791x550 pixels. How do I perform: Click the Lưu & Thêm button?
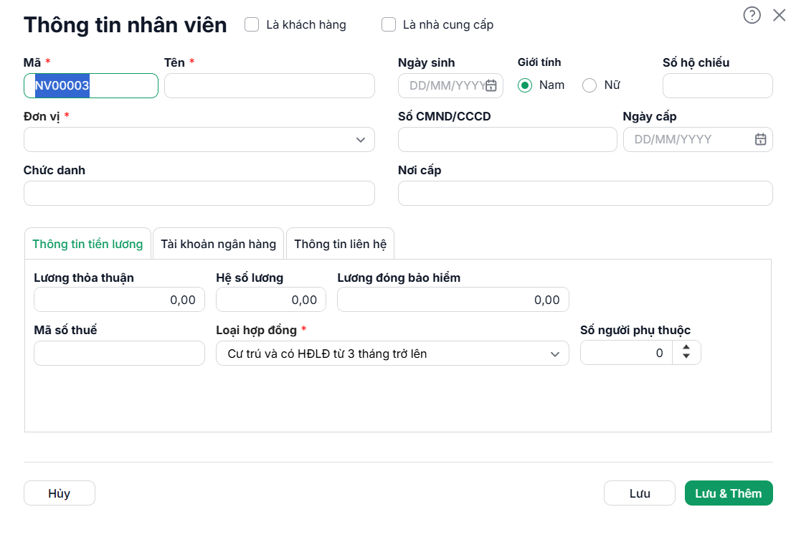pos(729,493)
